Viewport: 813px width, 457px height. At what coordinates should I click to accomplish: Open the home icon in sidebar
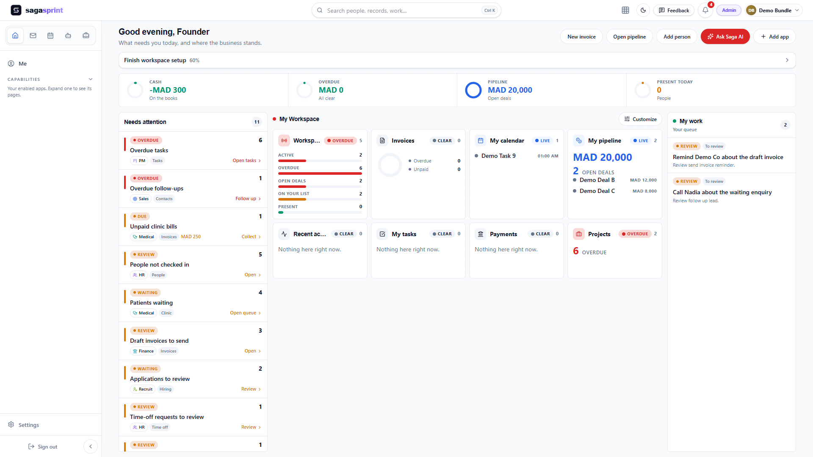[15, 36]
